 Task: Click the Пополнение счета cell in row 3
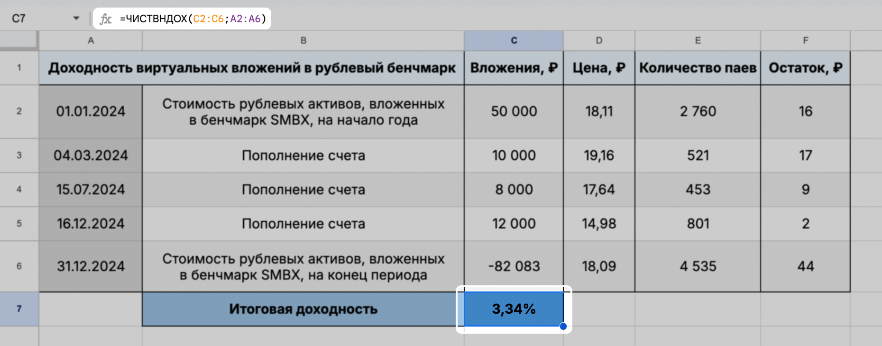tap(303, 155)
